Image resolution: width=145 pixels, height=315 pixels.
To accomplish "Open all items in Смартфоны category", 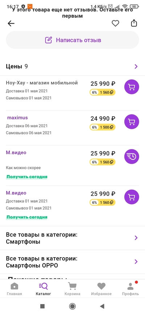I will tap(72, 238).
